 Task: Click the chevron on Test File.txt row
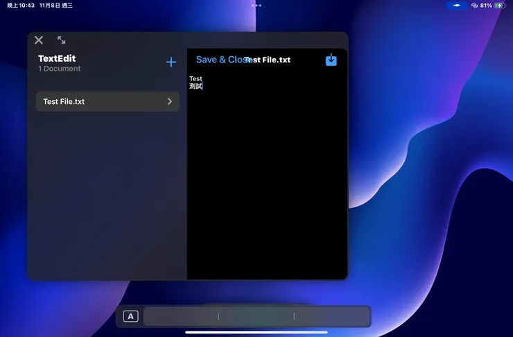point(169,101)
